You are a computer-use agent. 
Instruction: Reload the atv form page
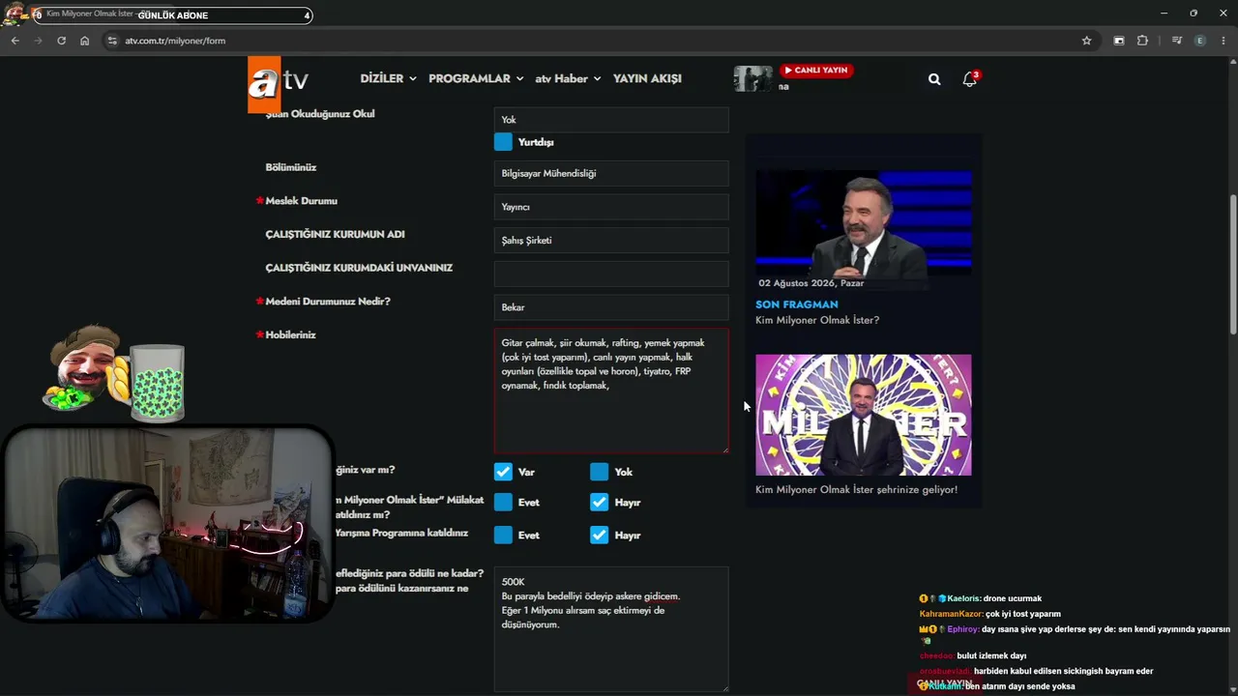(x=61, y=41)
